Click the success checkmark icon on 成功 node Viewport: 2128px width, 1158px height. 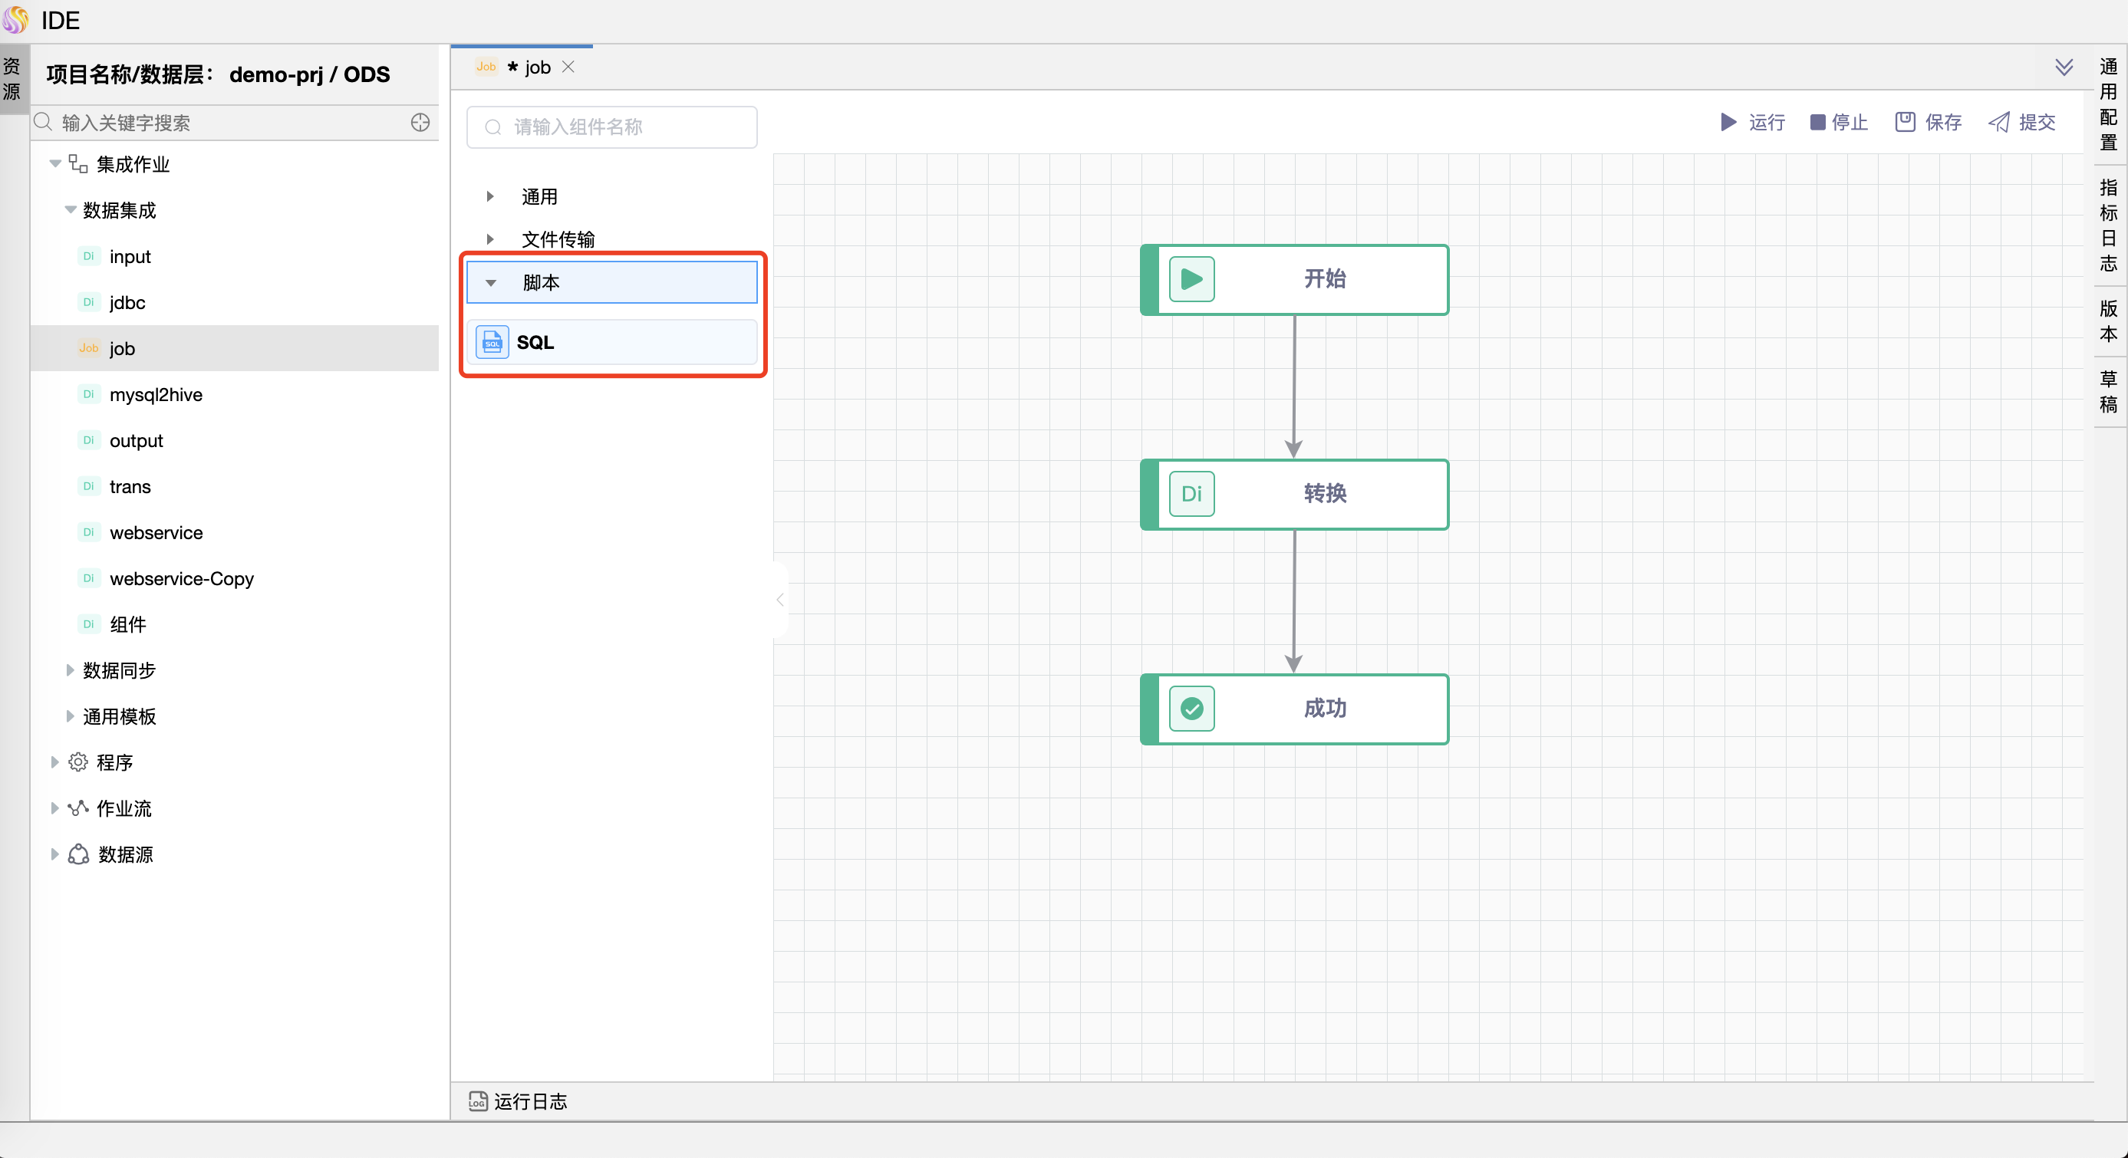coord(1192,707)
